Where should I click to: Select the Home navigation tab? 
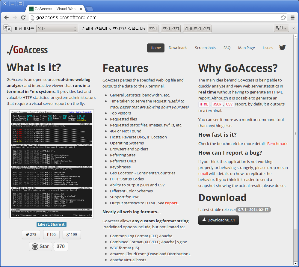pos(155,48)
